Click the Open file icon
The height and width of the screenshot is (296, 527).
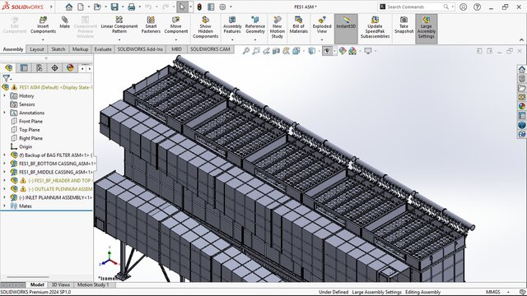tap(97, 7)
